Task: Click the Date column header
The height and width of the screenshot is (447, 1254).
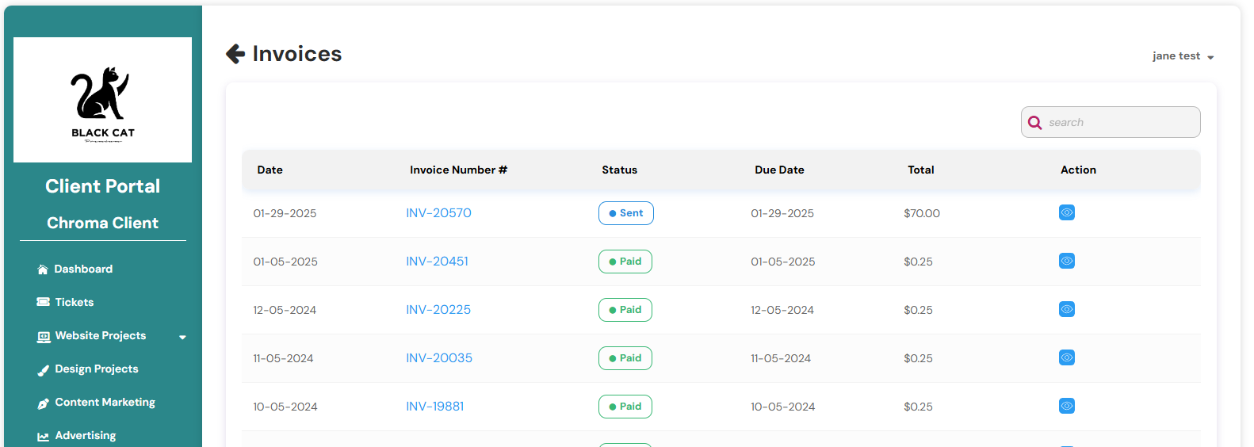Action: 270,170
